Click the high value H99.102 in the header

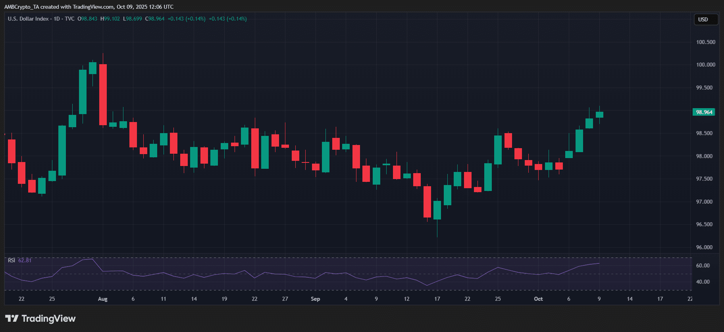tap(110, 19)
